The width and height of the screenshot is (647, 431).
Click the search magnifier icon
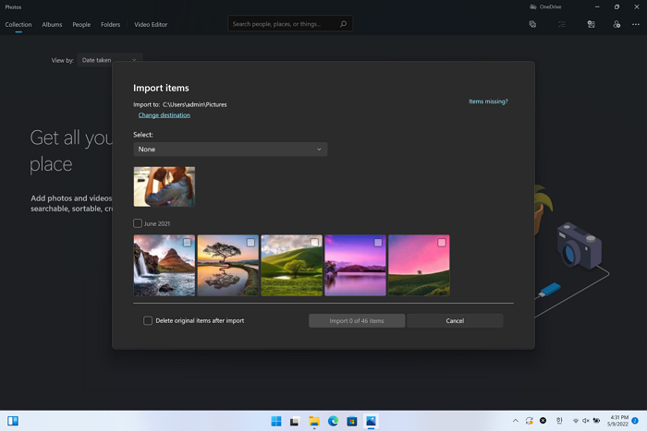pyautogui.click(x=344, y=24)
